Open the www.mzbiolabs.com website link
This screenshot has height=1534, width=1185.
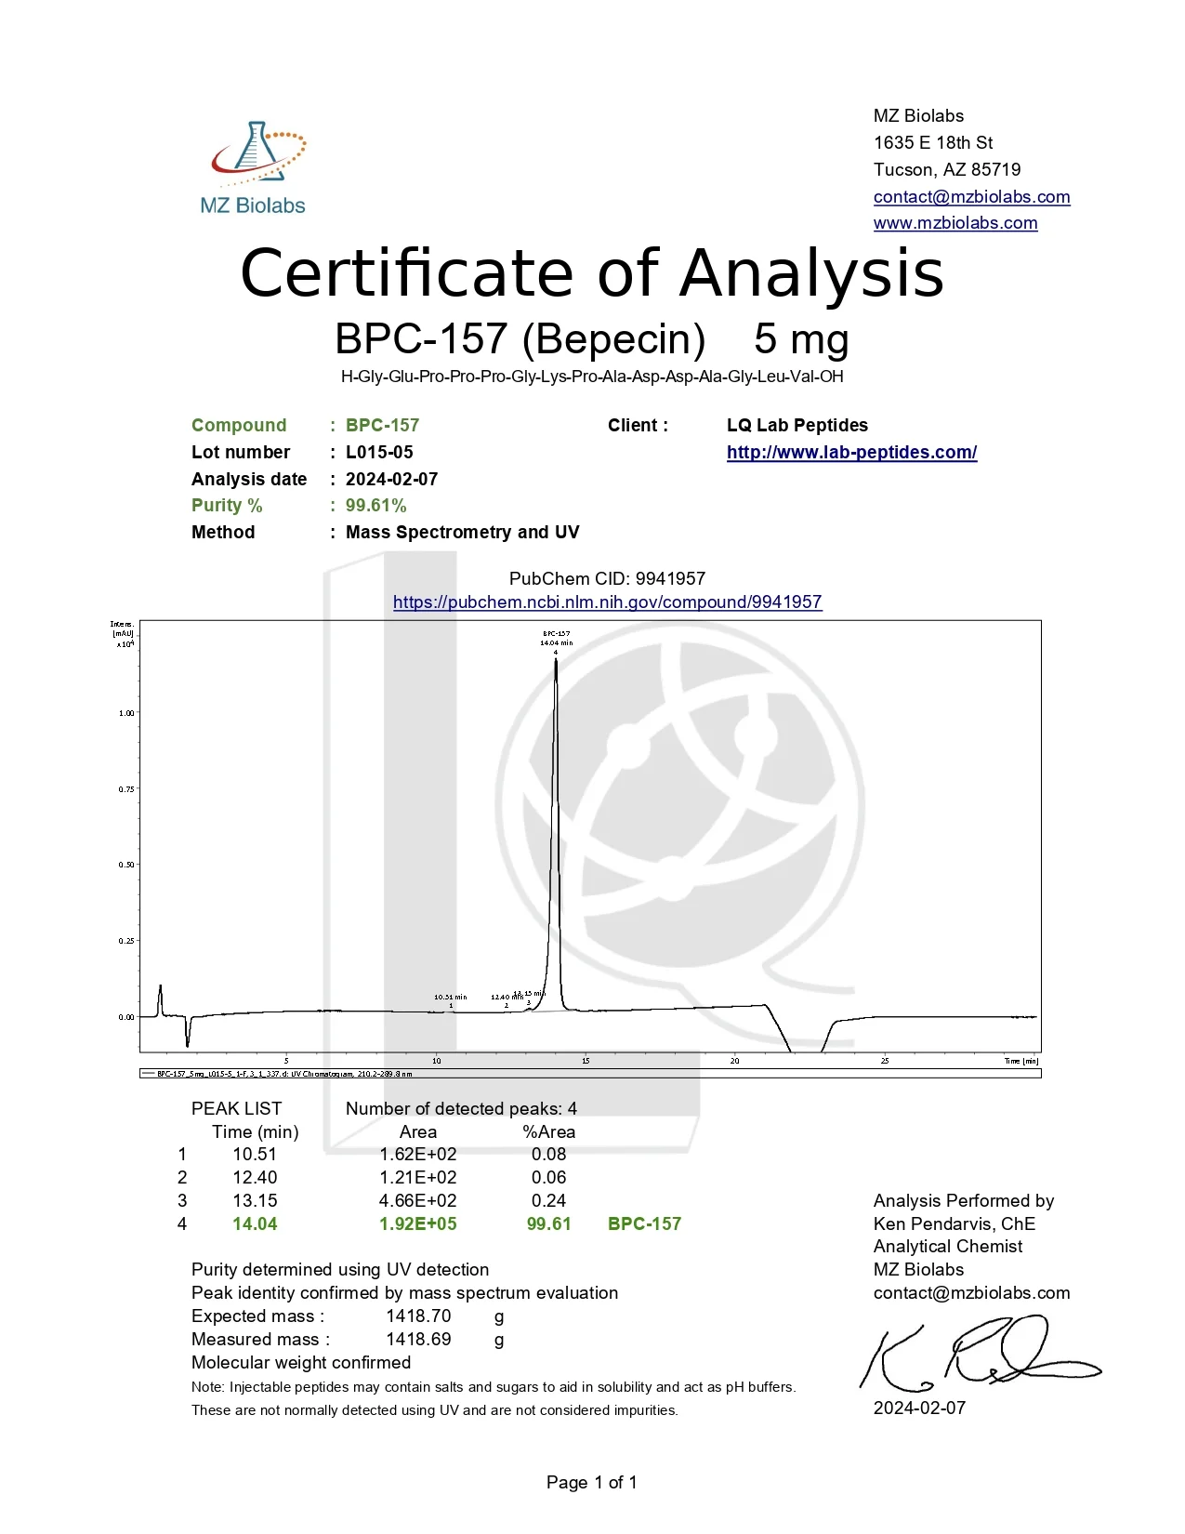click(955, 223)
